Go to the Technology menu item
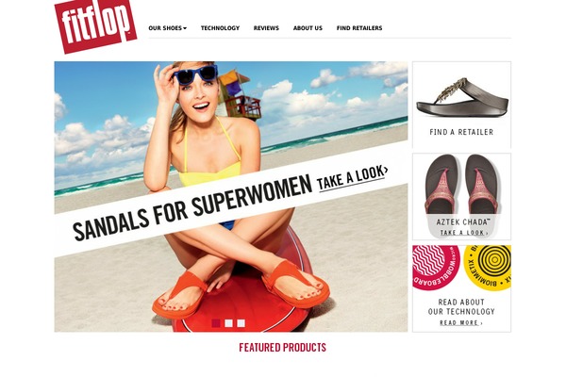Screen dimensions: 566x377 pyautogui.click(x=220, y=27)
